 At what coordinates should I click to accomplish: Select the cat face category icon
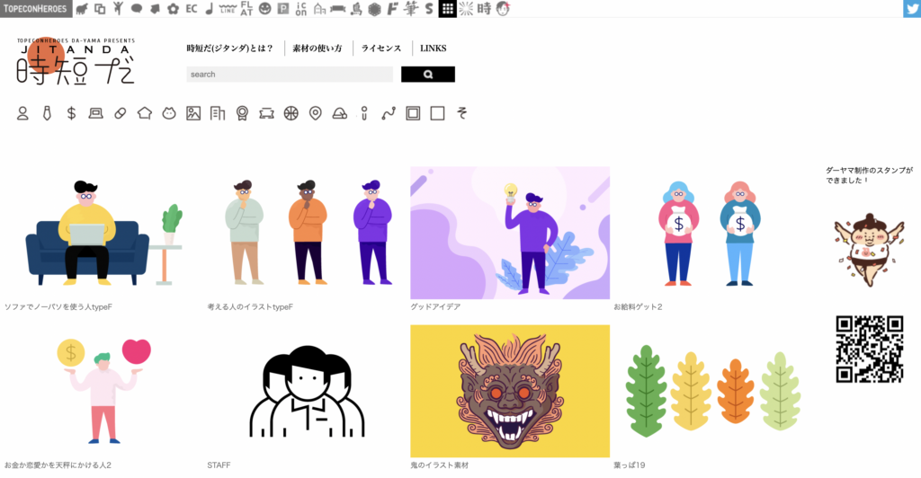168,113
